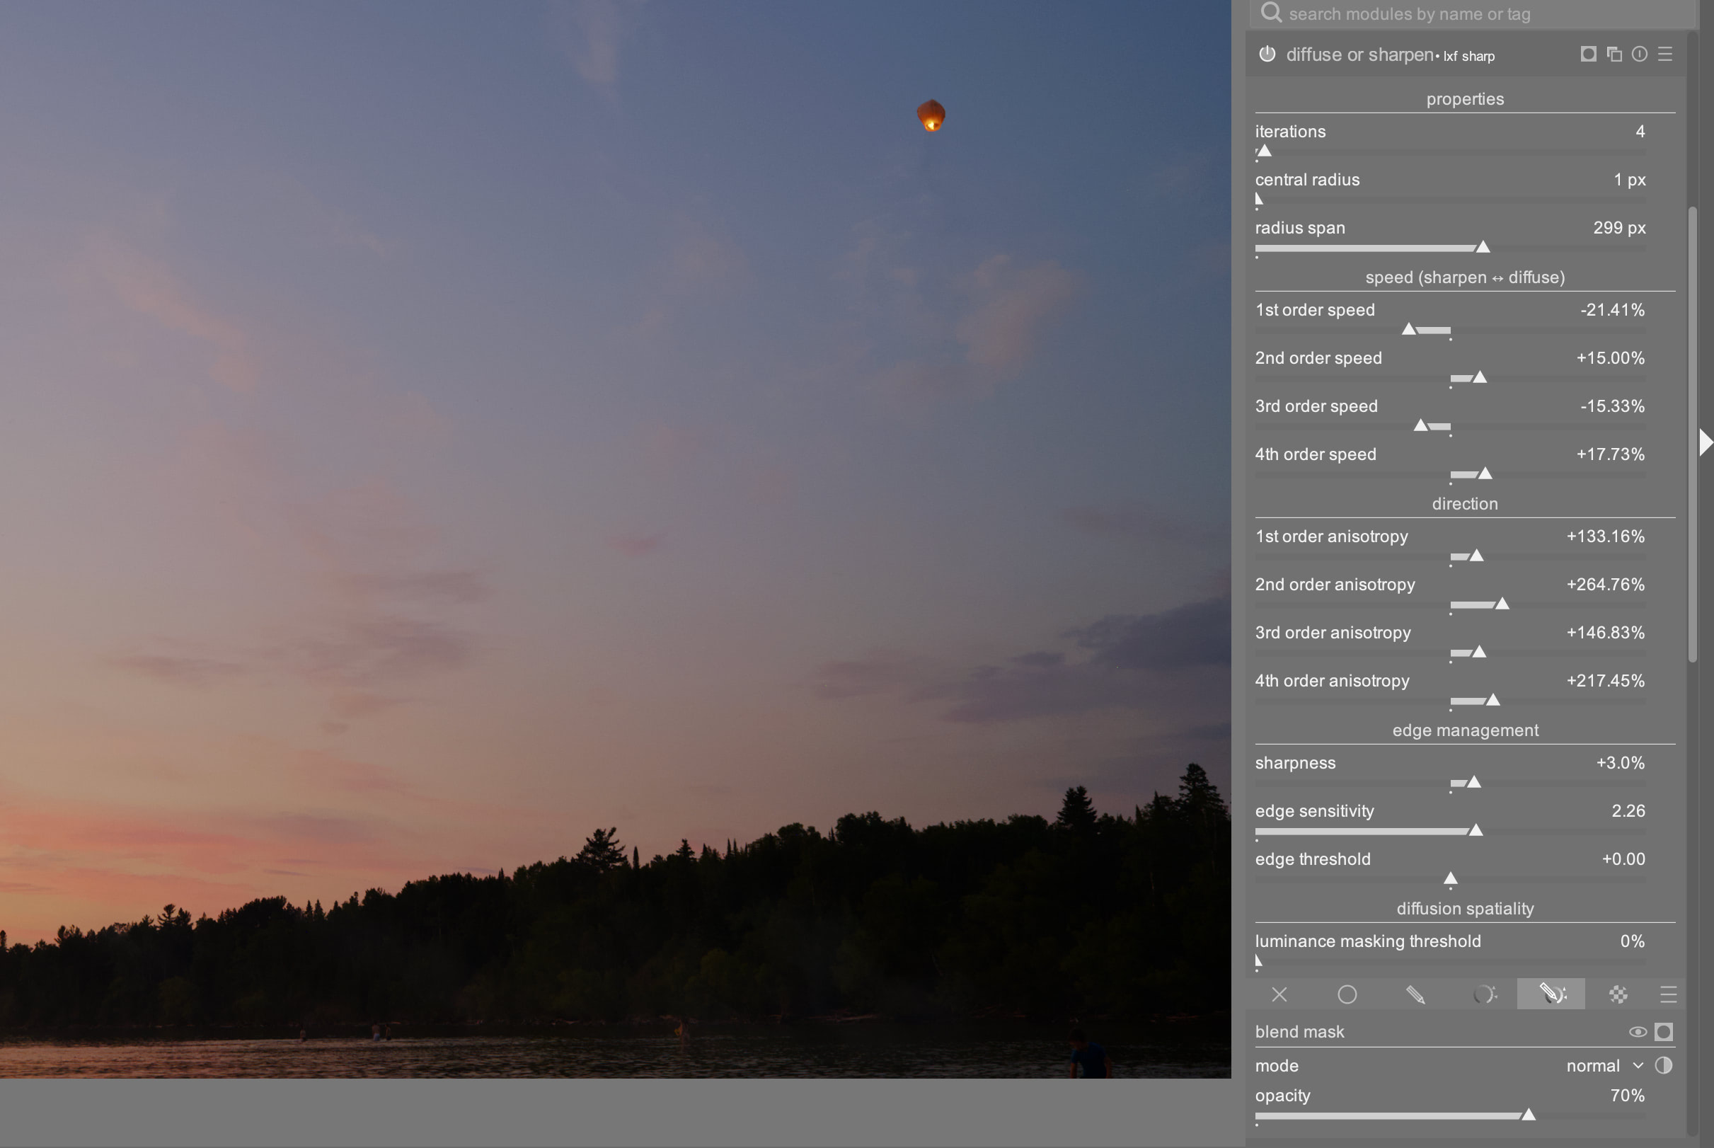Toggle blend mask eye visibility icon
The width and height of the screenshot is (1714, 1148).
(1638, 1032)
